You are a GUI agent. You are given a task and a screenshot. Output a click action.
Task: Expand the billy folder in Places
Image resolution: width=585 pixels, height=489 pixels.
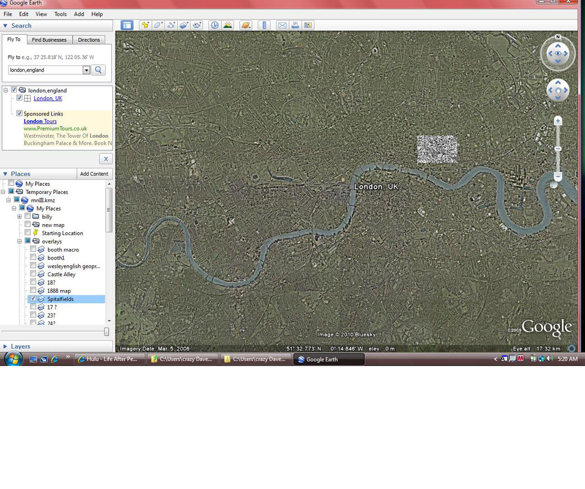[x=19, y=217]
